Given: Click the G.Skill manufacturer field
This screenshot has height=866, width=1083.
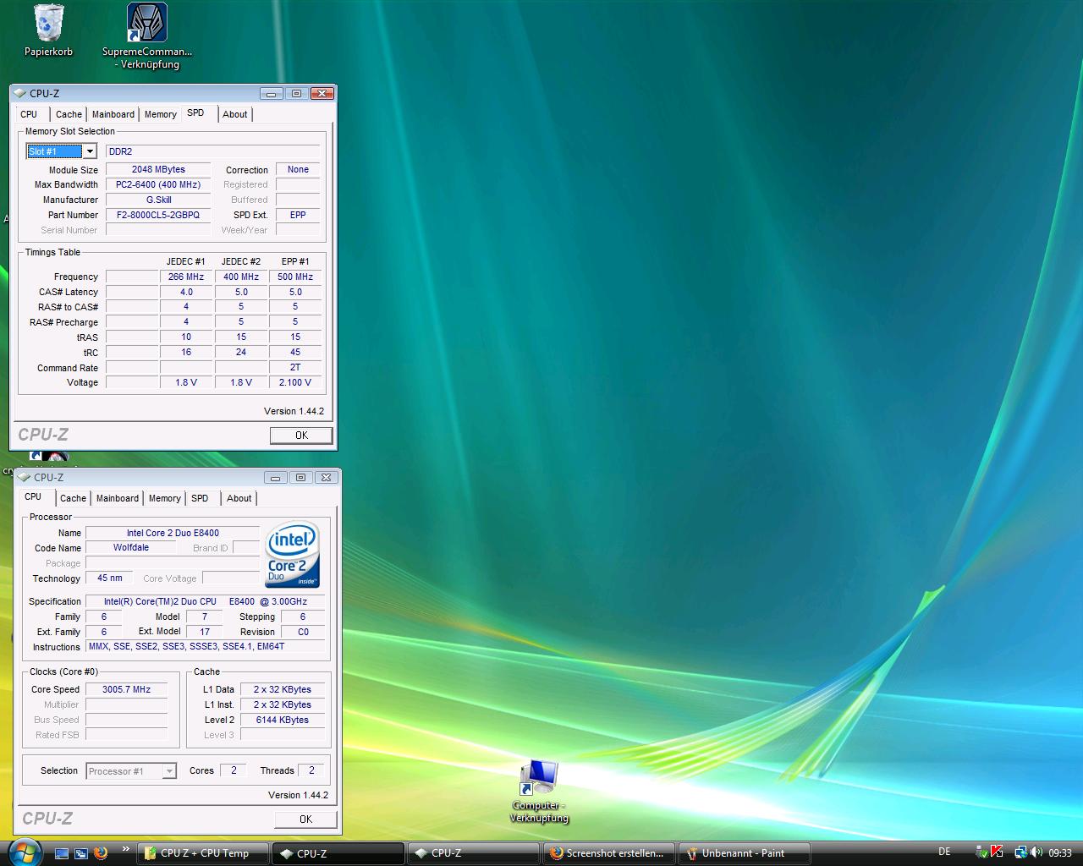Looking at the screenshot, I should tap(158, 200).
